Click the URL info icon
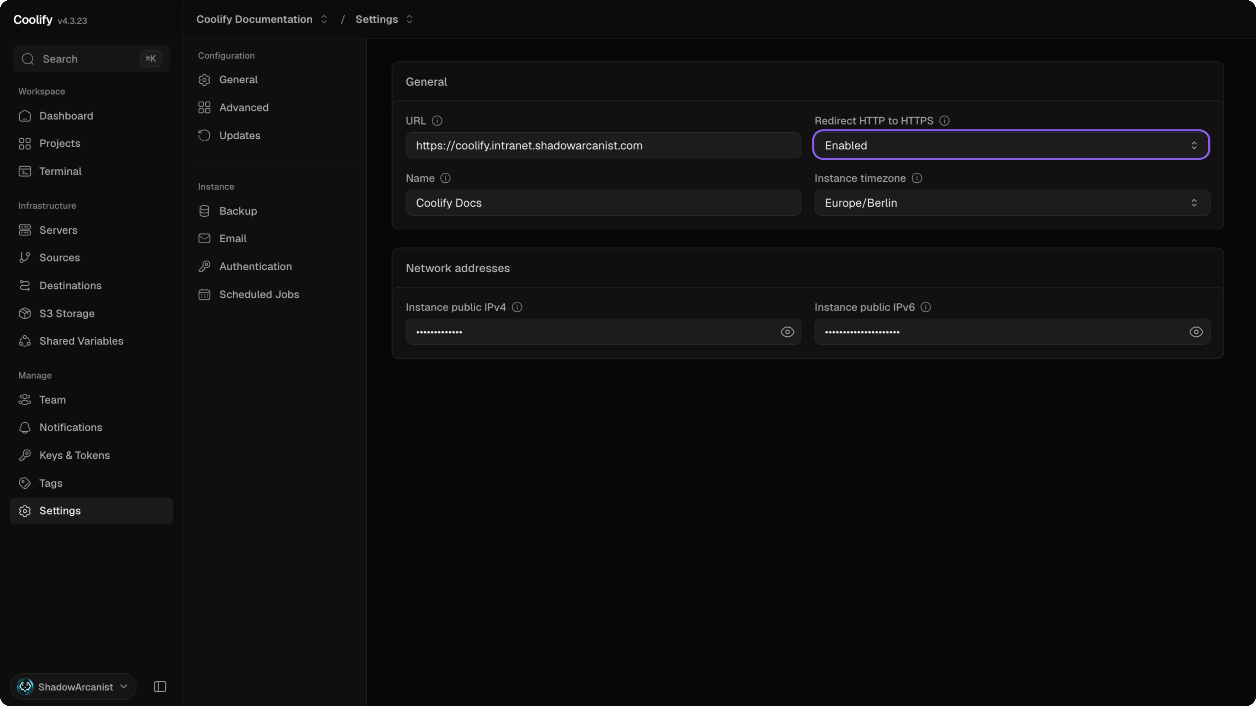This screenshot has width=1256, height=706. point(437,120)
